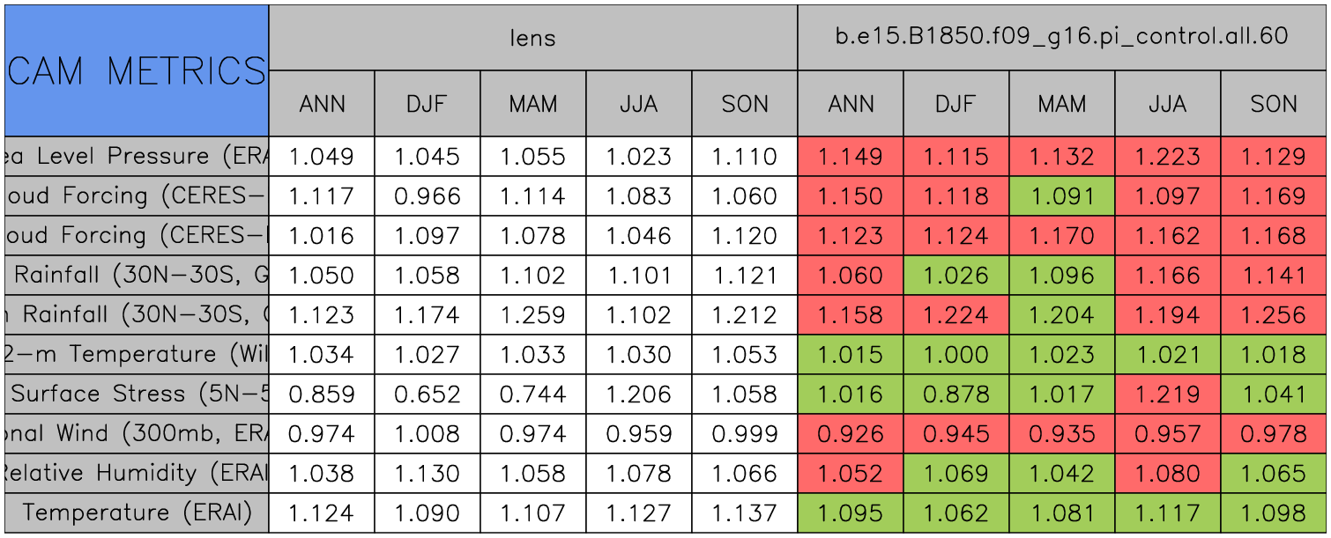Screen dimensions: 1331x538
Task: Open the Temperature (ERAI) row label
Action: pyautogui.click(x=137, y=512)
